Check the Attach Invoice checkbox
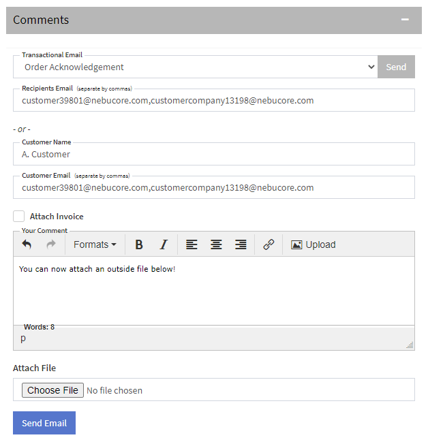 18,216
